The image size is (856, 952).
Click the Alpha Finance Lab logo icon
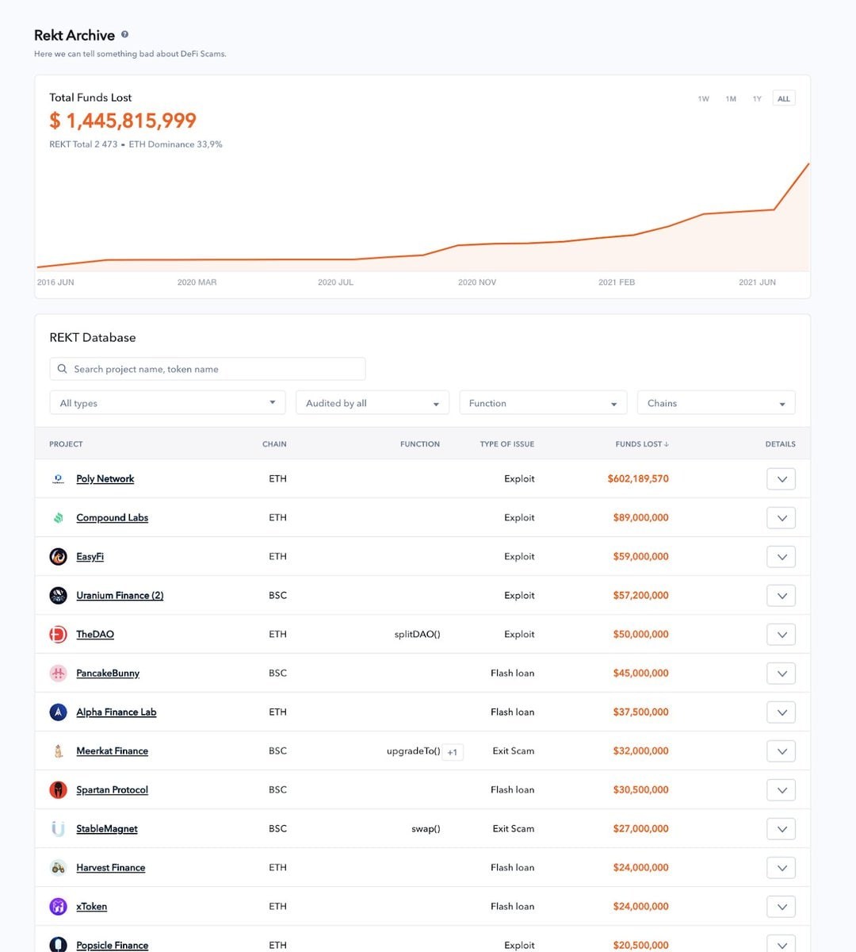[58, 712]
